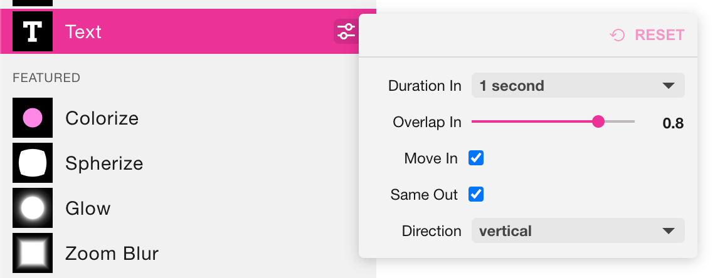Click the RESET button
Image resolution: width=715 pixels, height=278 pixels.
[647, 35]
